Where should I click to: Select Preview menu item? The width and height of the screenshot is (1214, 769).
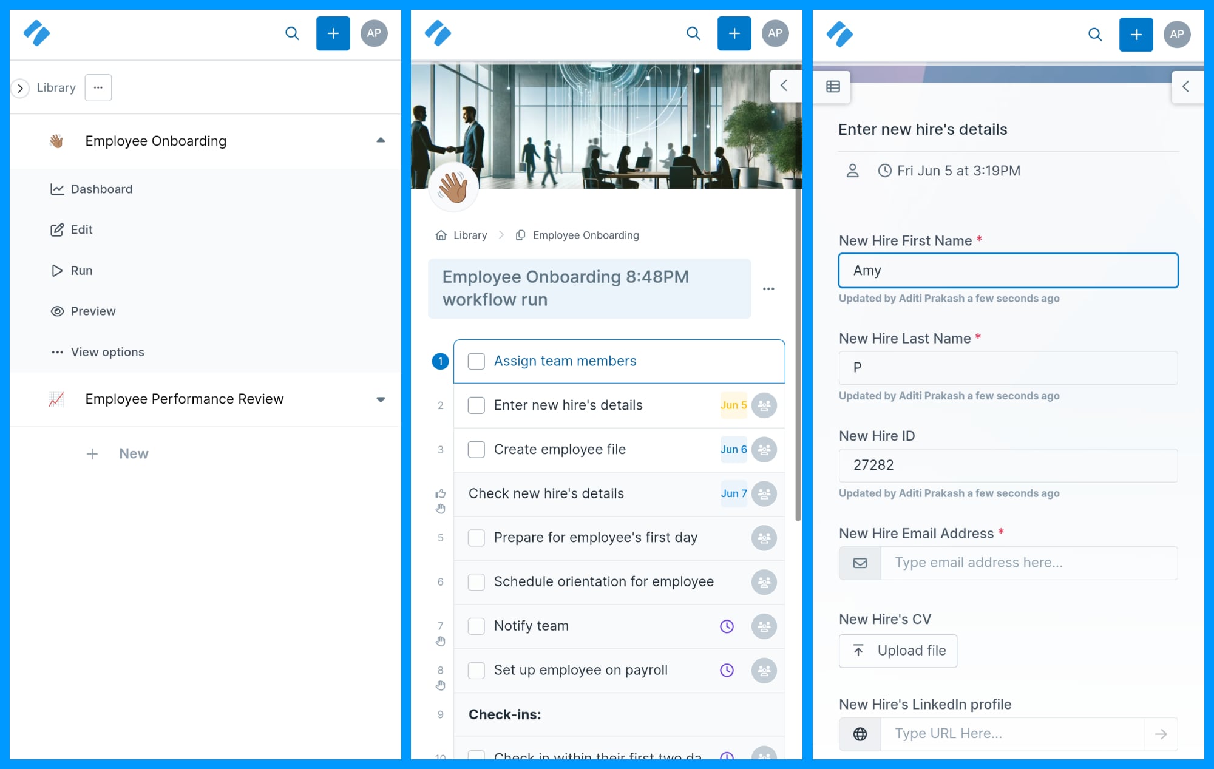click(x=83, y=311)
